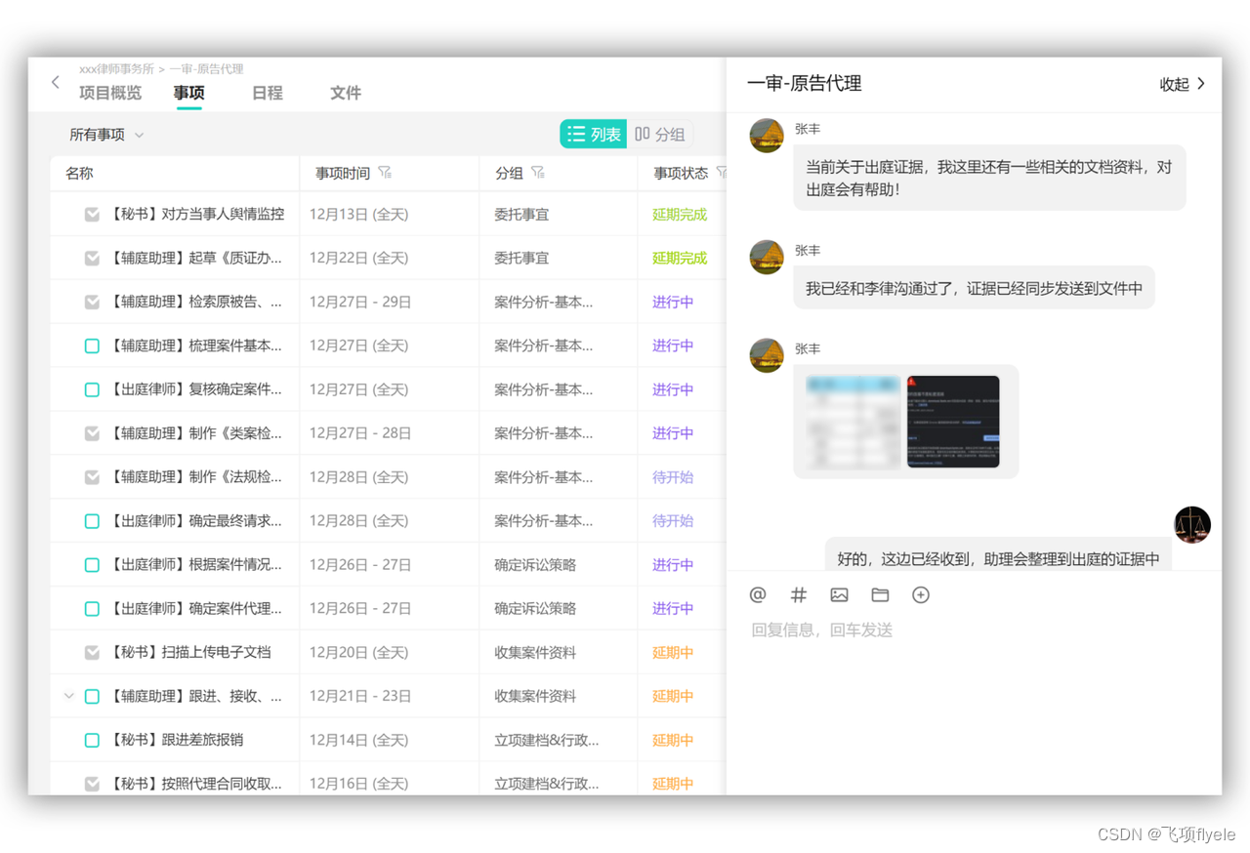
Task: Open filter icon beside 分组 column
Action: [x=538, y=173]
